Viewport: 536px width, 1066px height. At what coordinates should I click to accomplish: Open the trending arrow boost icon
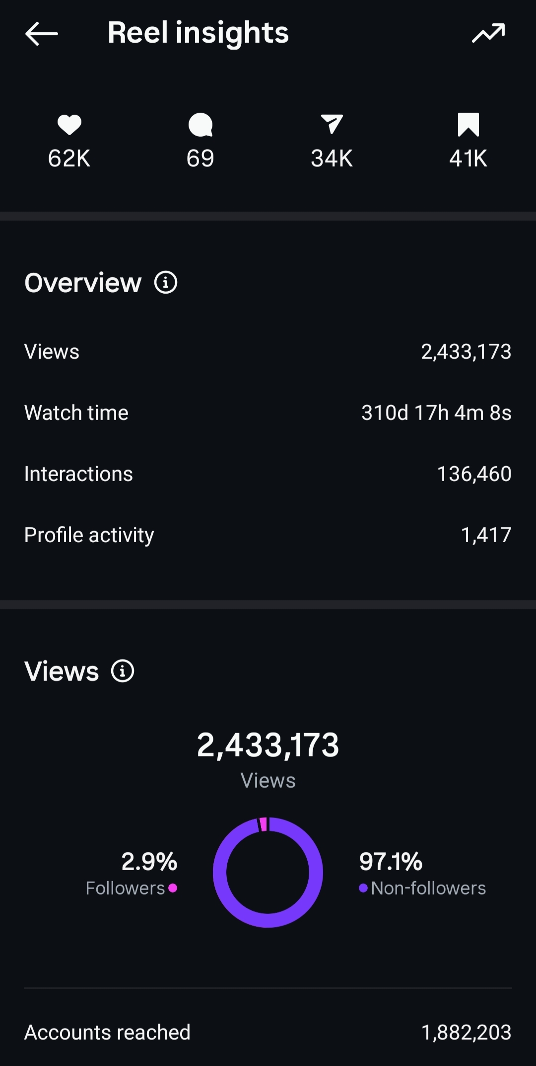tap(488, 33)
